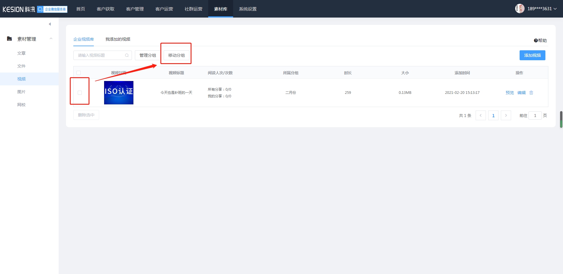Click the search magnifier icon in title field
The image size is (563, 274).
(x=127, y=55)
